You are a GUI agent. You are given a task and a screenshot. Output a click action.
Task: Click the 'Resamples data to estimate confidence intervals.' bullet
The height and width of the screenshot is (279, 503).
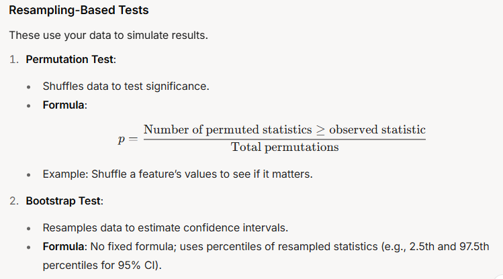pos(165,228)
